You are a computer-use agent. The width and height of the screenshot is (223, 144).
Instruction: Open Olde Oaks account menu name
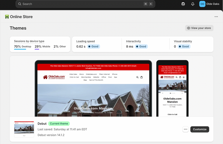(x=213, y=4)
